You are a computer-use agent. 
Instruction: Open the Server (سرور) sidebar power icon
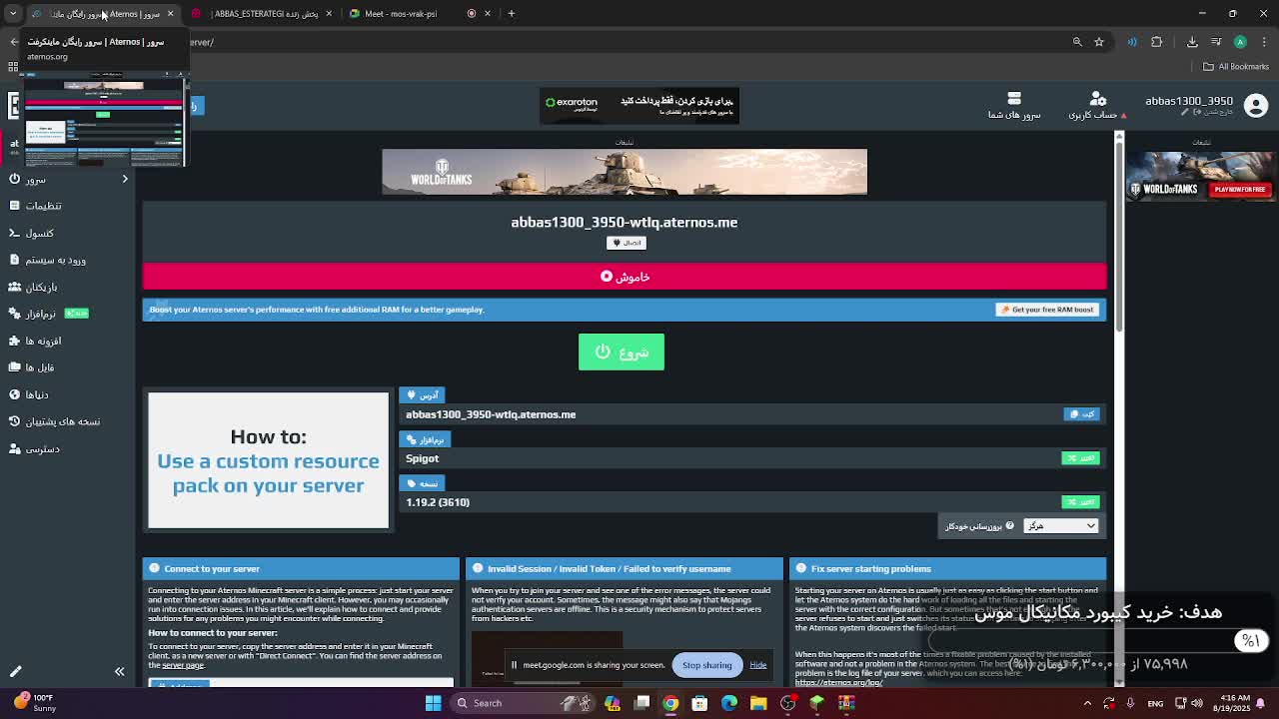(x=14, y=179)
